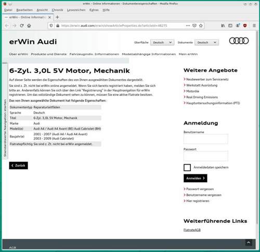Open Über erWin navigation item

coord(19,54)
